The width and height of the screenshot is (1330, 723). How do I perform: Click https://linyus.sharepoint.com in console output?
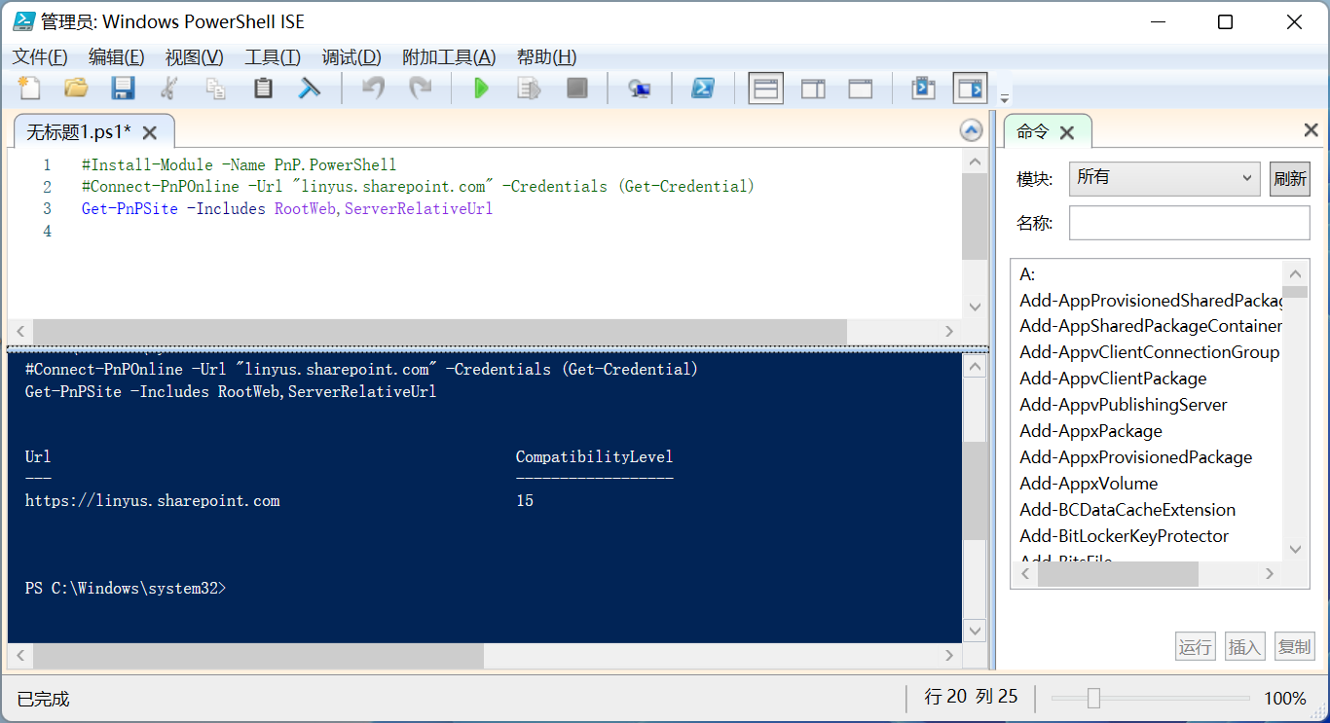(x=153, y=501)
